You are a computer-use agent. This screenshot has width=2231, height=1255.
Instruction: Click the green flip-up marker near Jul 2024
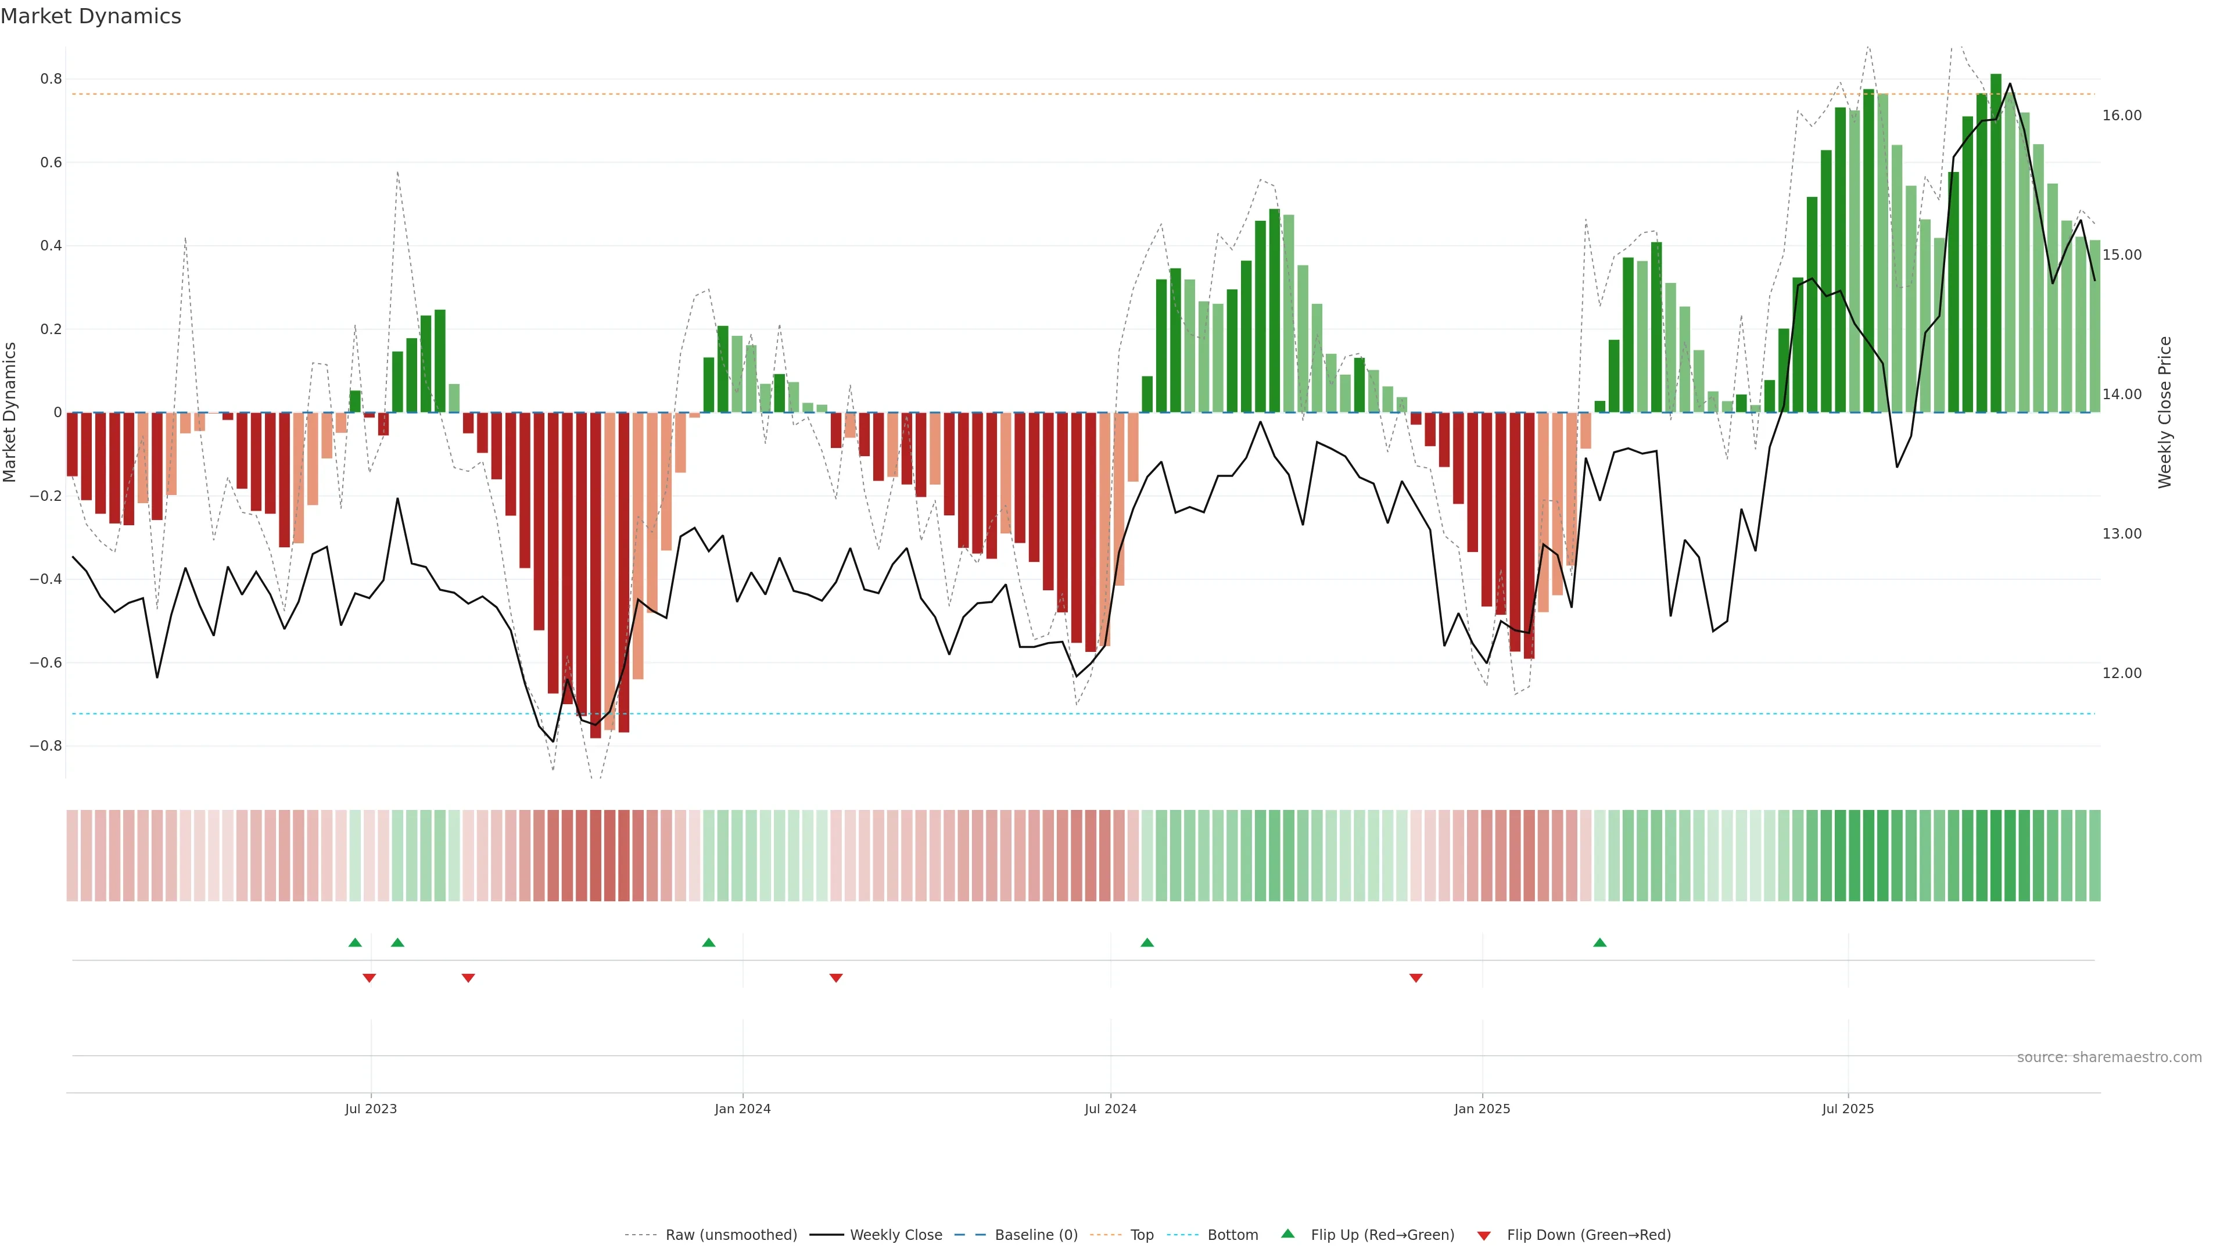1147,942
